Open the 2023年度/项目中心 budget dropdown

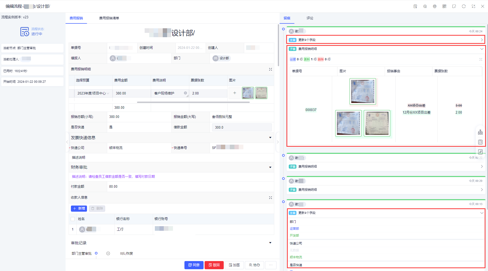coord(93,93)
